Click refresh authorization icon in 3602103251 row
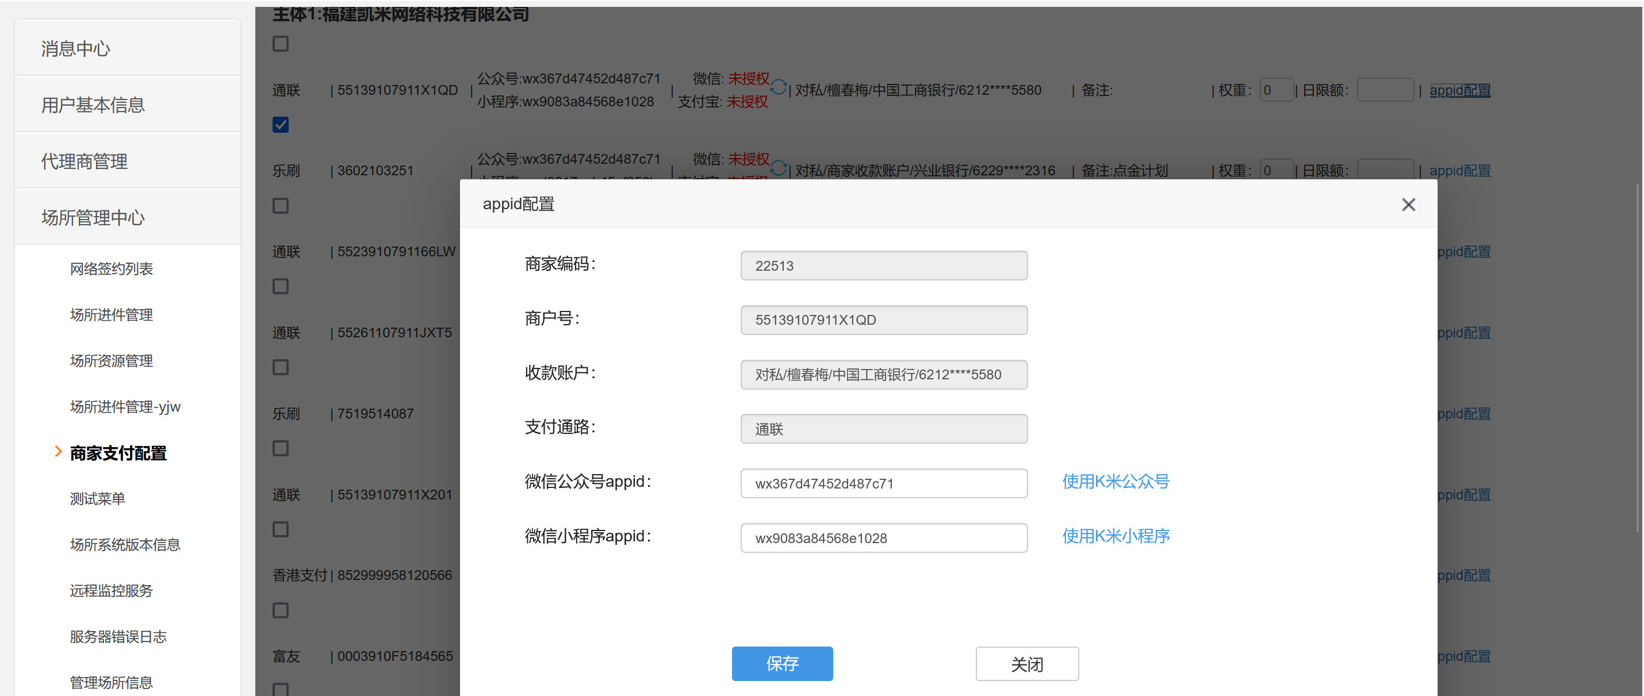This screenshot has width=1644, height=696. pyautogui.click(x=778, y=168)
